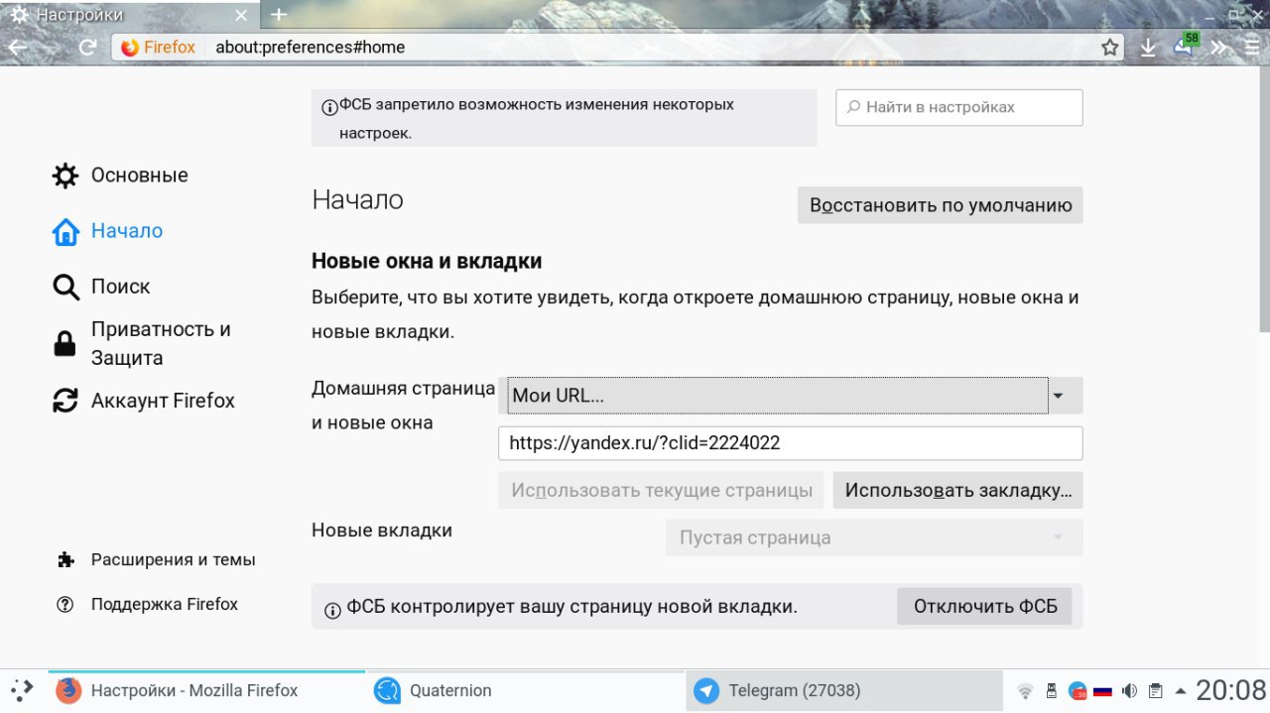Click the Russian flag keyboard layout indicator
Screen dimensions: 1270x713
pos(1102,691)
